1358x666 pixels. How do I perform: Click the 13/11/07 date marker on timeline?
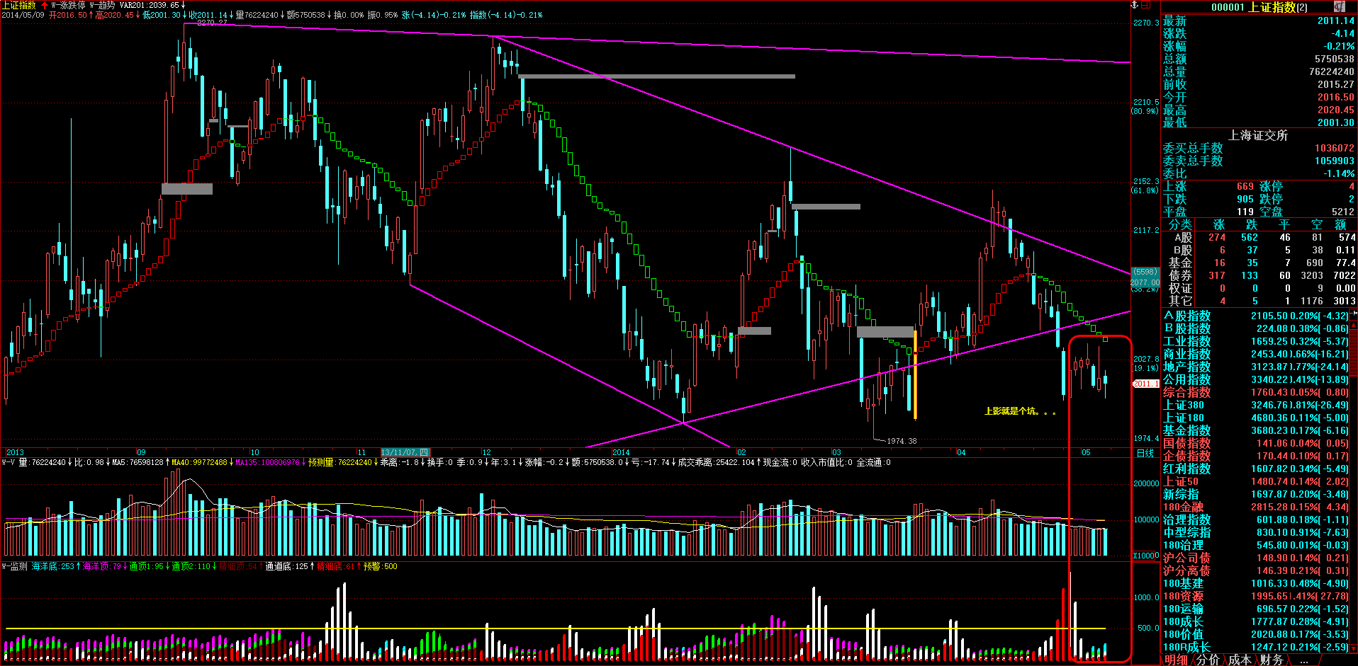click(x=405, y=452)
